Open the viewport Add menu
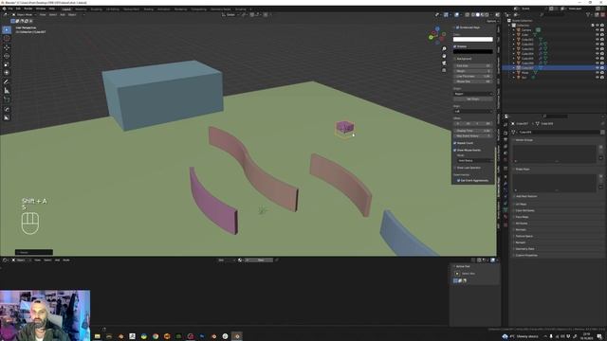Image resolution: width=607 pixels, height=341 pixels. point(63,15)
